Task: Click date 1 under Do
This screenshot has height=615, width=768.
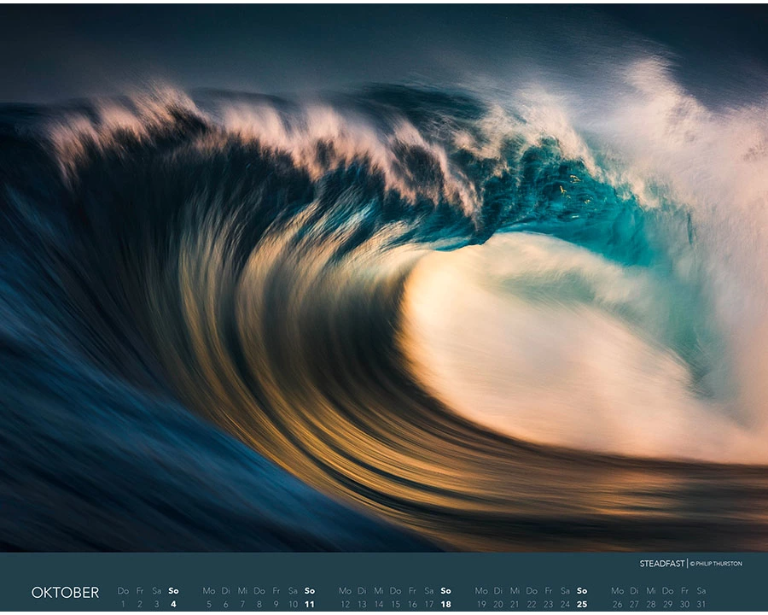Action: 123,604
